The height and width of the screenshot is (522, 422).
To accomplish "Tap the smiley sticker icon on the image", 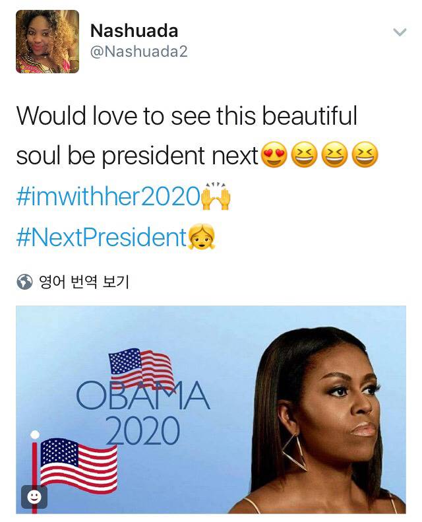I will 34,497.
